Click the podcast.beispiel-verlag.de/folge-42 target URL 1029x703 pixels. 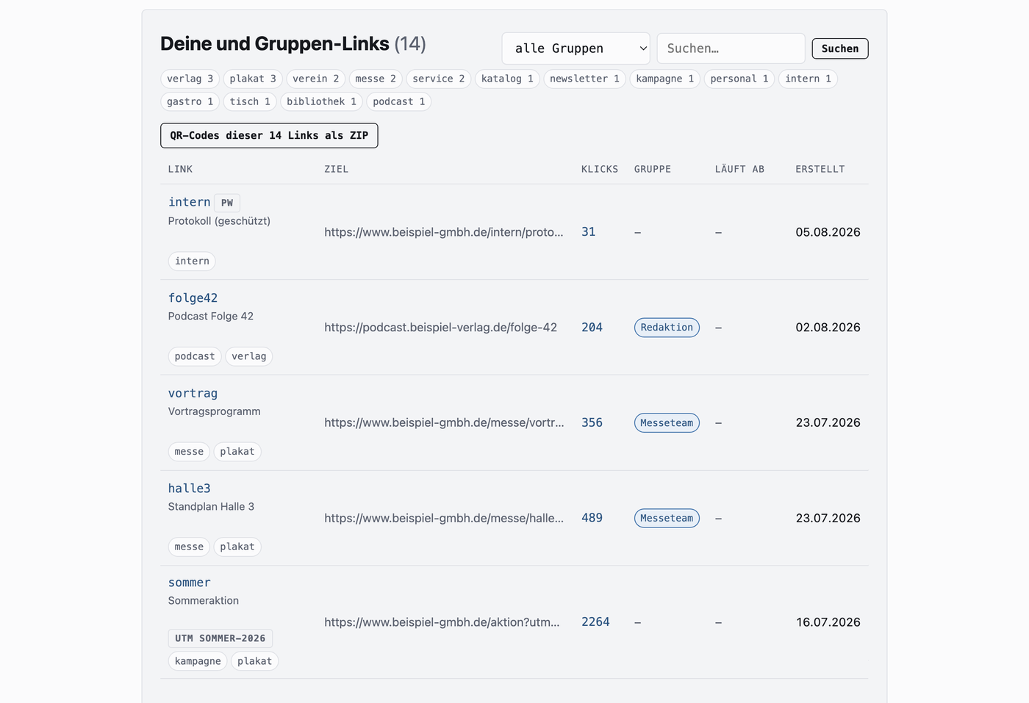point(441,327)
